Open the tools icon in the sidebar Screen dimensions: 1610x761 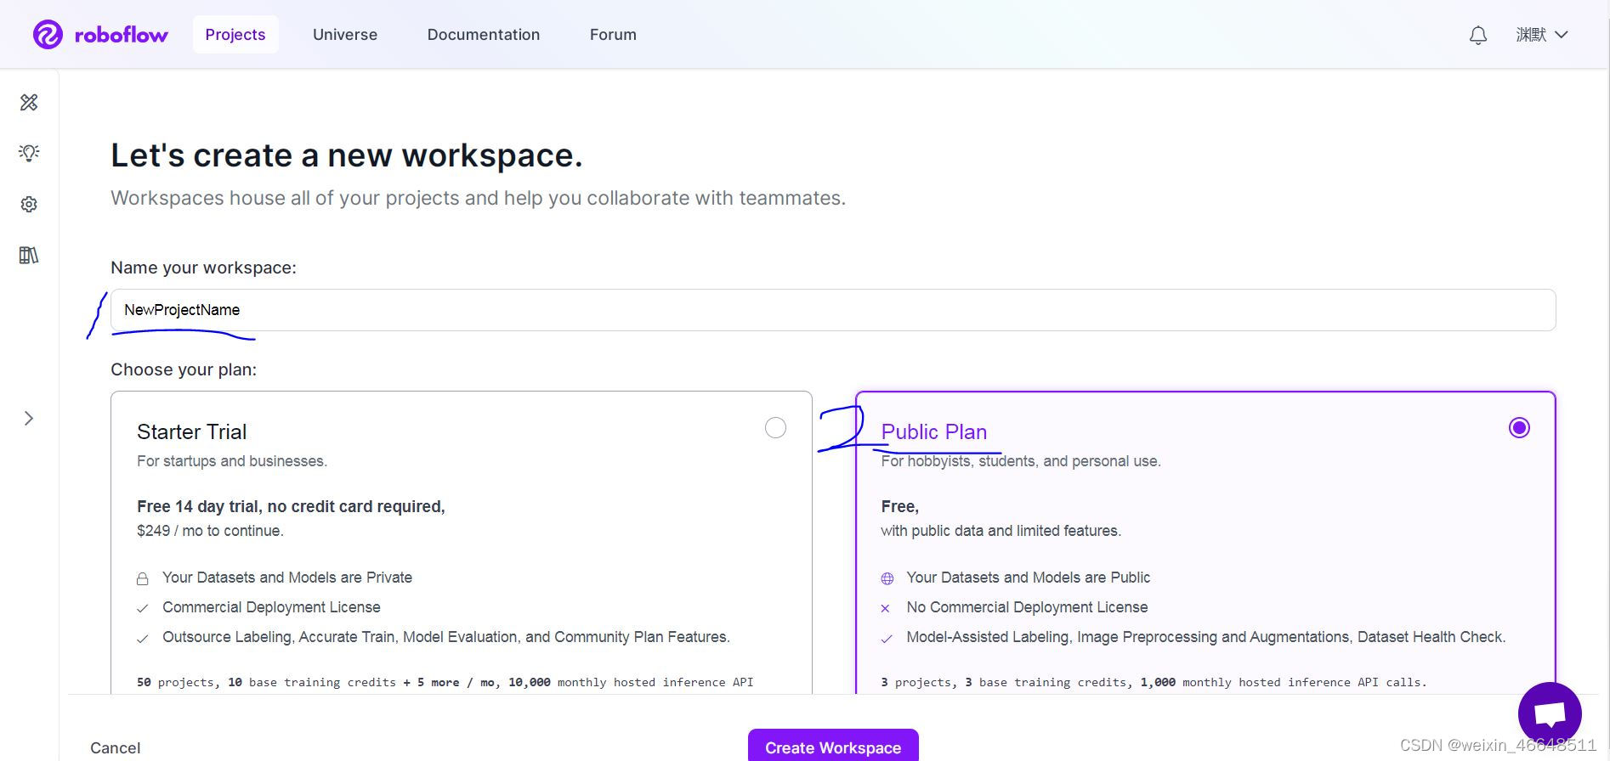click(29, 103)
